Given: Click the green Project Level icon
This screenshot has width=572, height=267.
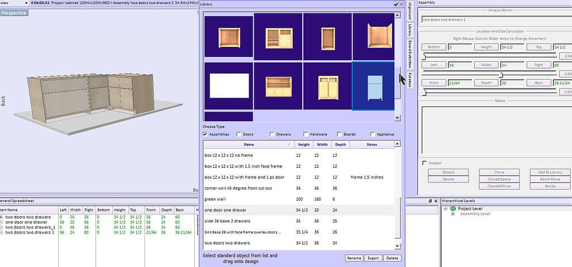Looking at the screenshot, I should click(x=453, y=208).
